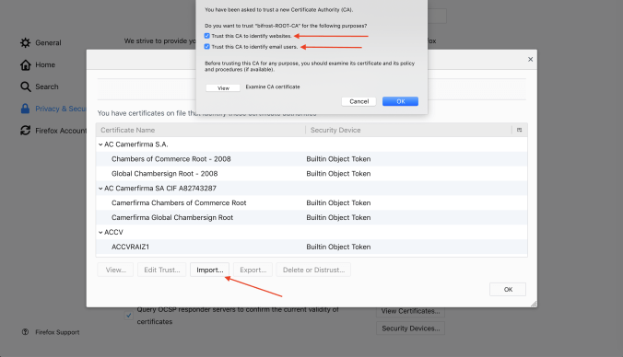Go to General settings section

pyautogui.click(x=48, y=43)
